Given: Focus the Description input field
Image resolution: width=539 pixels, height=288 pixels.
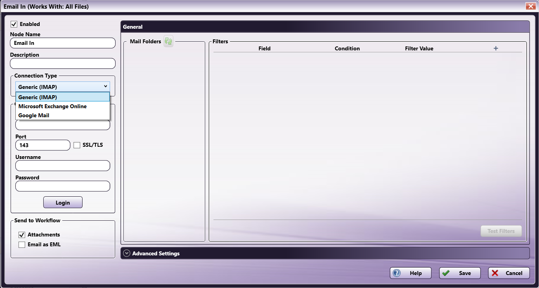Looking at the screenshot, I should [x=63, y=63].
